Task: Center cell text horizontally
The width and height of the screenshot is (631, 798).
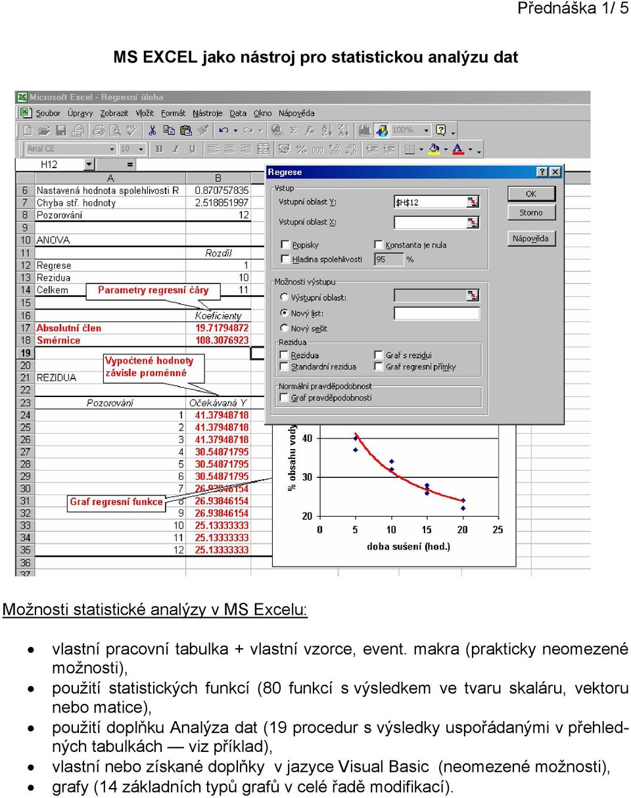Action: point(229,149)
